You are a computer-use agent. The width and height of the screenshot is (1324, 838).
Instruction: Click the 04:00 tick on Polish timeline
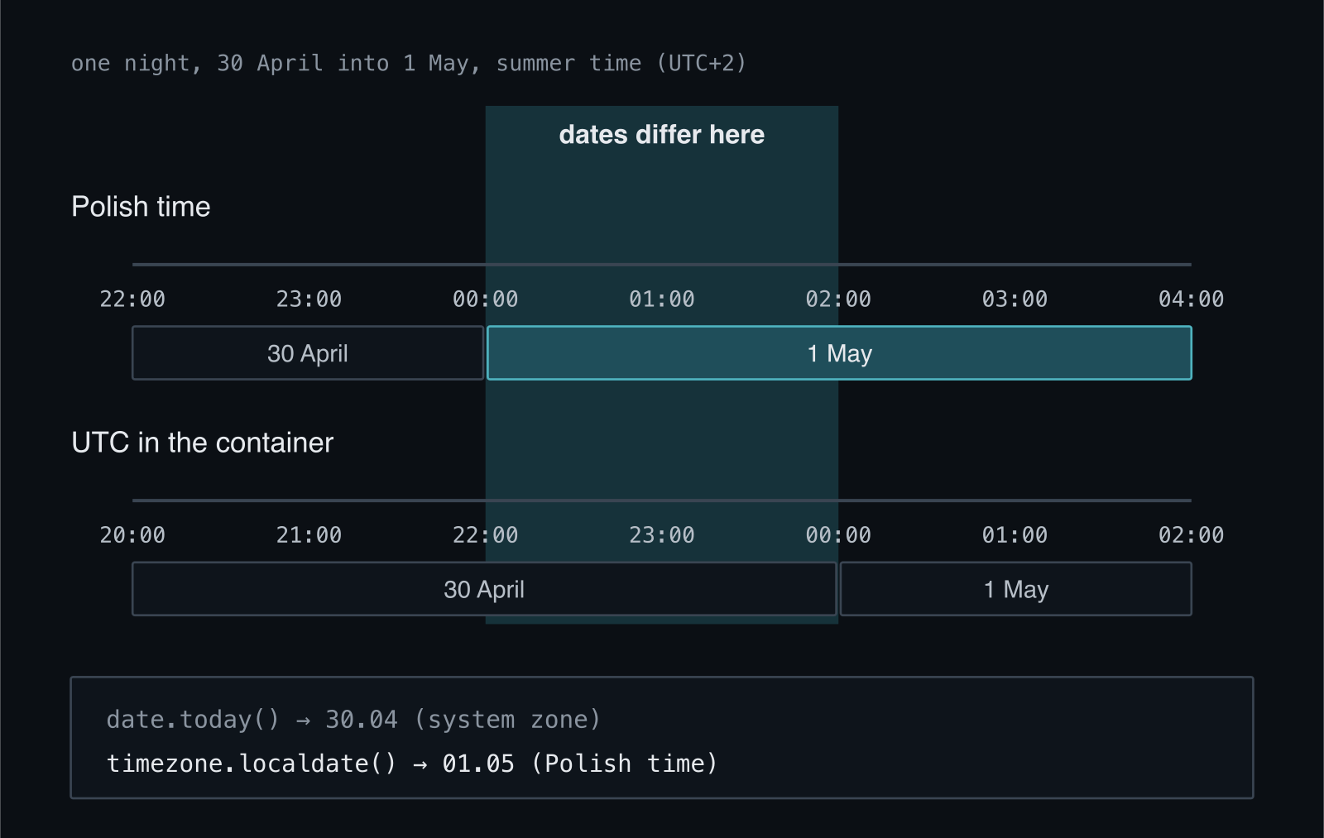1191,299
